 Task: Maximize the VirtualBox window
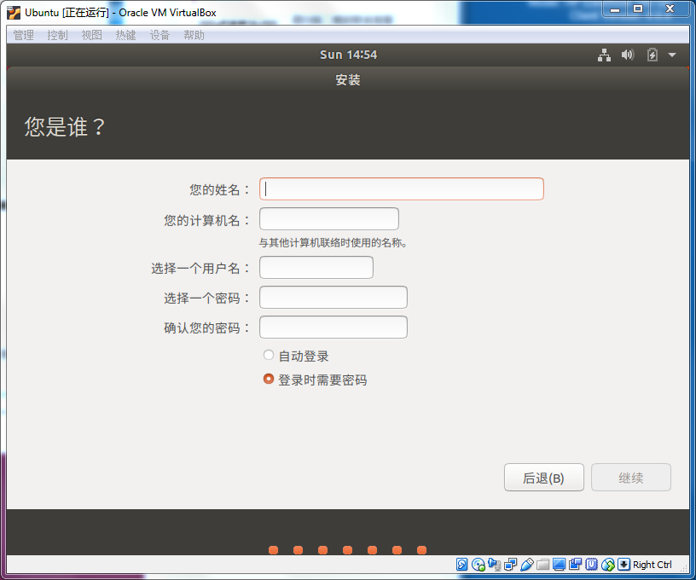pos(638,9)
